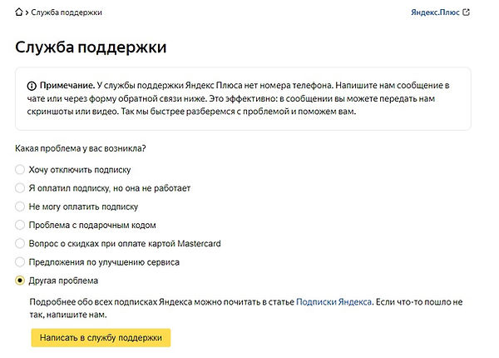Screen dimensions: 499x358
Task: Click the info icon in the note box
Action: tap(32, 85)
